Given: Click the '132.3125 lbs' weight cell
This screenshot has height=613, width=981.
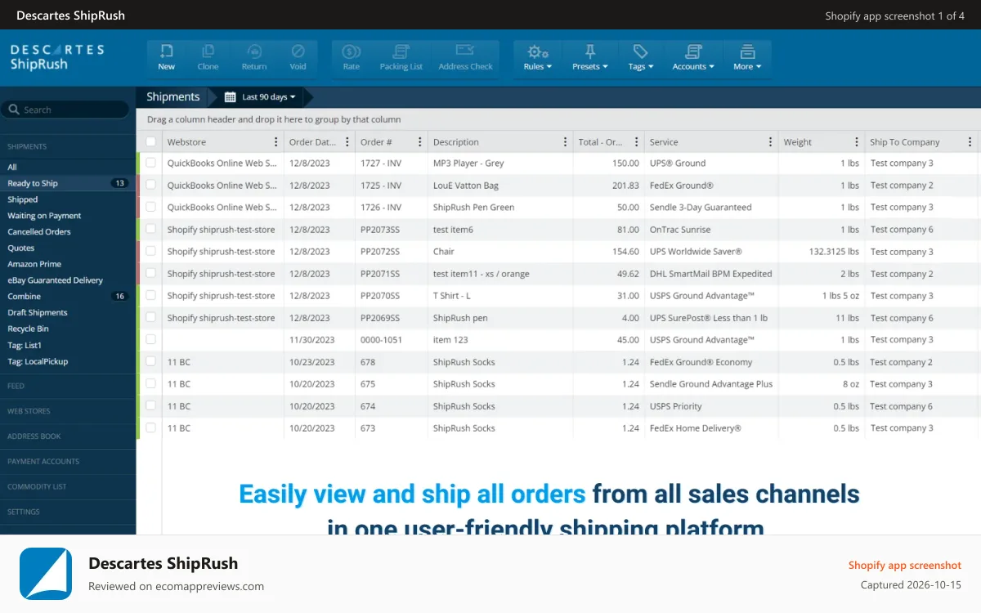Looking at the screenshot, I should coord(822,252).
